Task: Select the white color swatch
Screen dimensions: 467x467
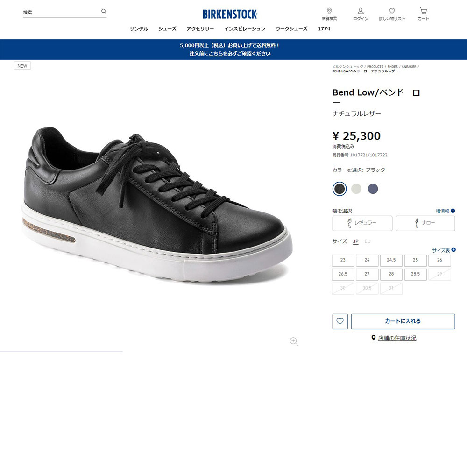Action: click(x=356, y=189)
